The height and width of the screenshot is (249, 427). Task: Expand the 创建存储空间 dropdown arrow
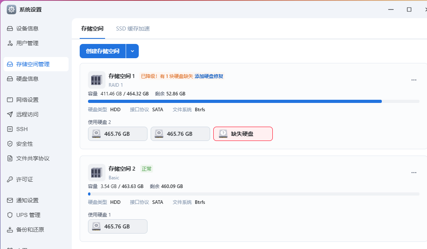[x=132, y=51]
